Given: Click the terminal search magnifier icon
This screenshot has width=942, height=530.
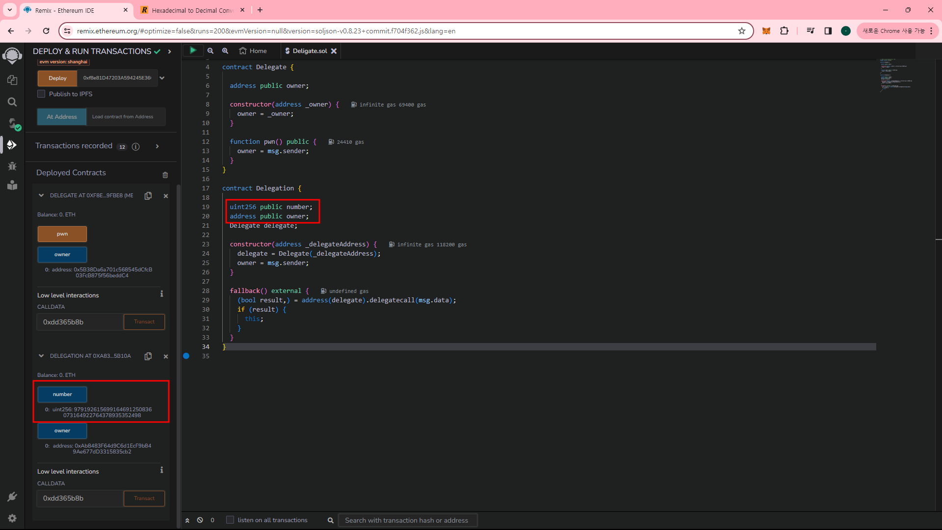Looking at the screenshot, I should [331, 520].
